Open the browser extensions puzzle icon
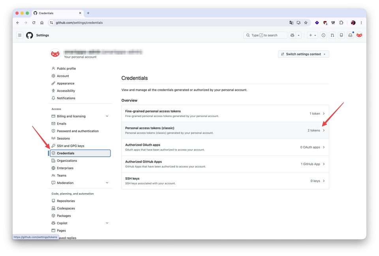This screenshot has height=256, width=379. 341,23
